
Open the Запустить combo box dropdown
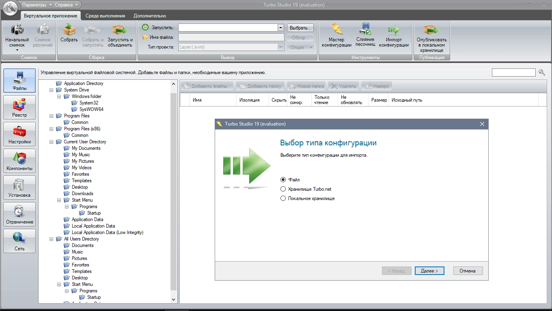(280, 28)
